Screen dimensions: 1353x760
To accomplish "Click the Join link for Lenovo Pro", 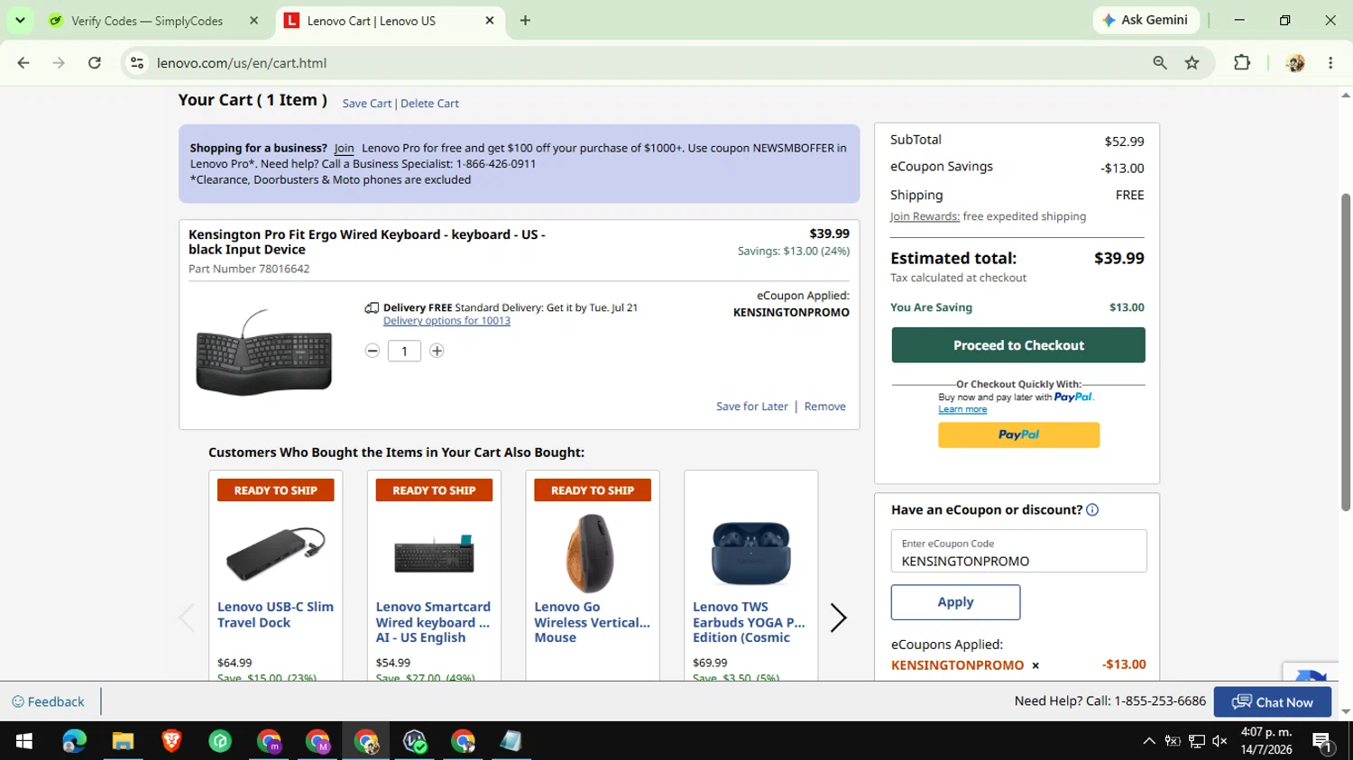I will (344, 148).
